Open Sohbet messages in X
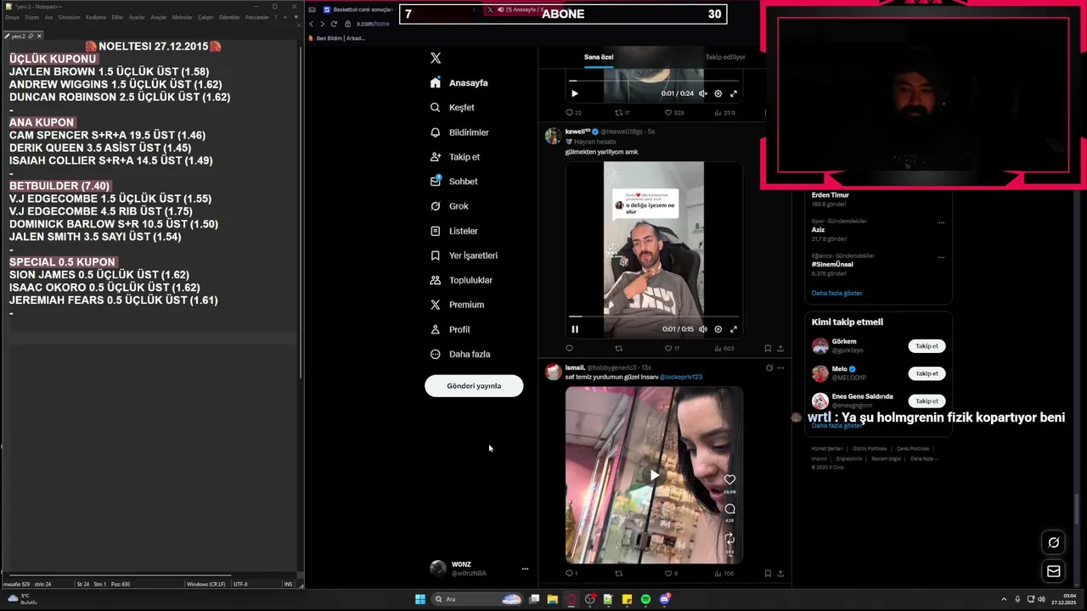This screenshot has width=1087, height=611. tap(453, 182)
